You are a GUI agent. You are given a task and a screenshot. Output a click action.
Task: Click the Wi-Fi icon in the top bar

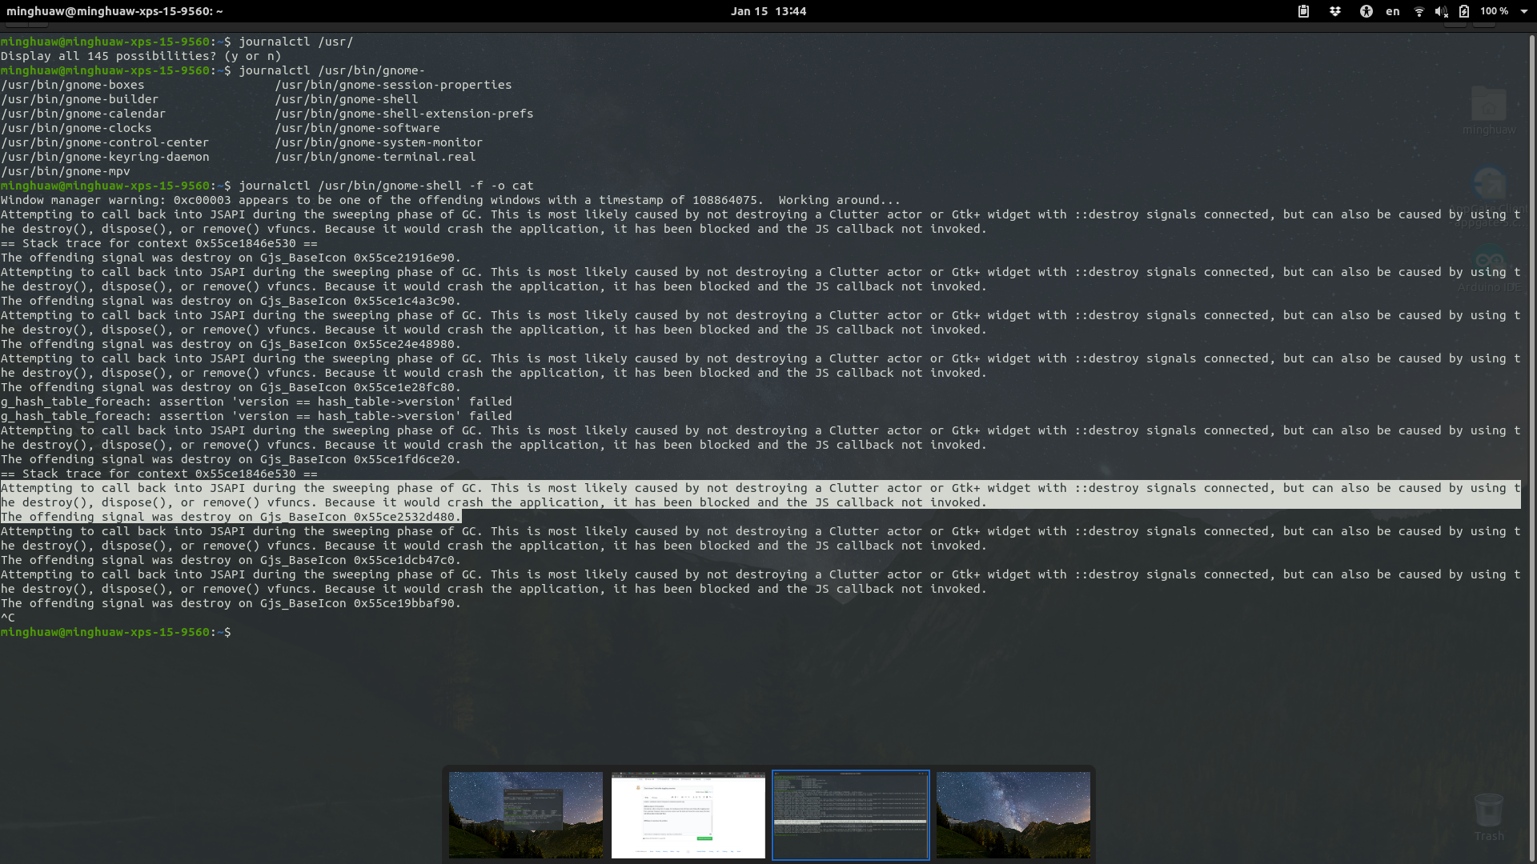click(x=1419, y=11)
